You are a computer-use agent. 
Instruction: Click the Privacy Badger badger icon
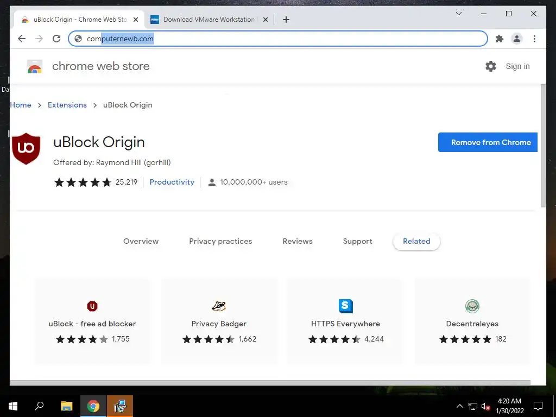(x=219, y=306)
